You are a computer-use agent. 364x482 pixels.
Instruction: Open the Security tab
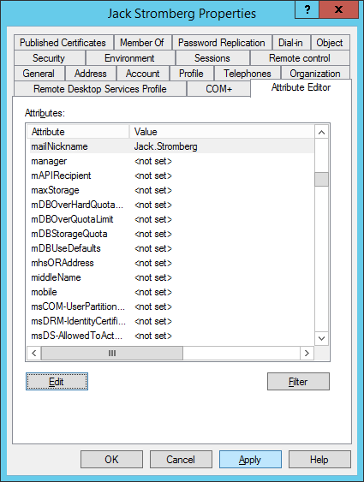49,58
